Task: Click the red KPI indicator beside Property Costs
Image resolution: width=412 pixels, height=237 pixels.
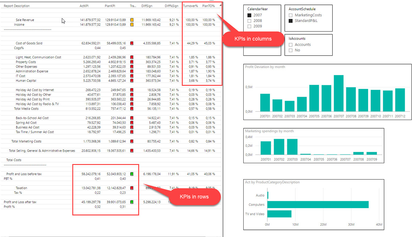Action: [131, 62]
